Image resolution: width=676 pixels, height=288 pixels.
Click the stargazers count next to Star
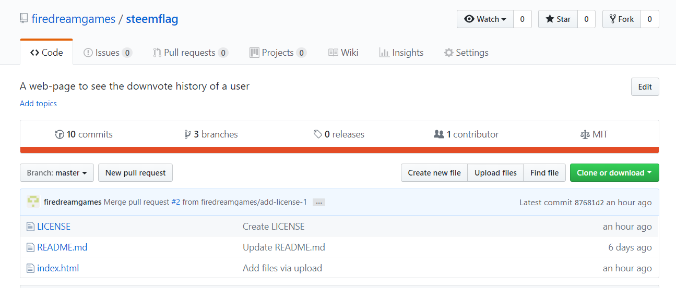586,19
